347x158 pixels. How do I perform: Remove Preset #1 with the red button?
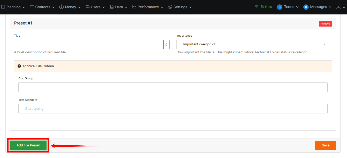pyautogui.click(x=325, y=24)
